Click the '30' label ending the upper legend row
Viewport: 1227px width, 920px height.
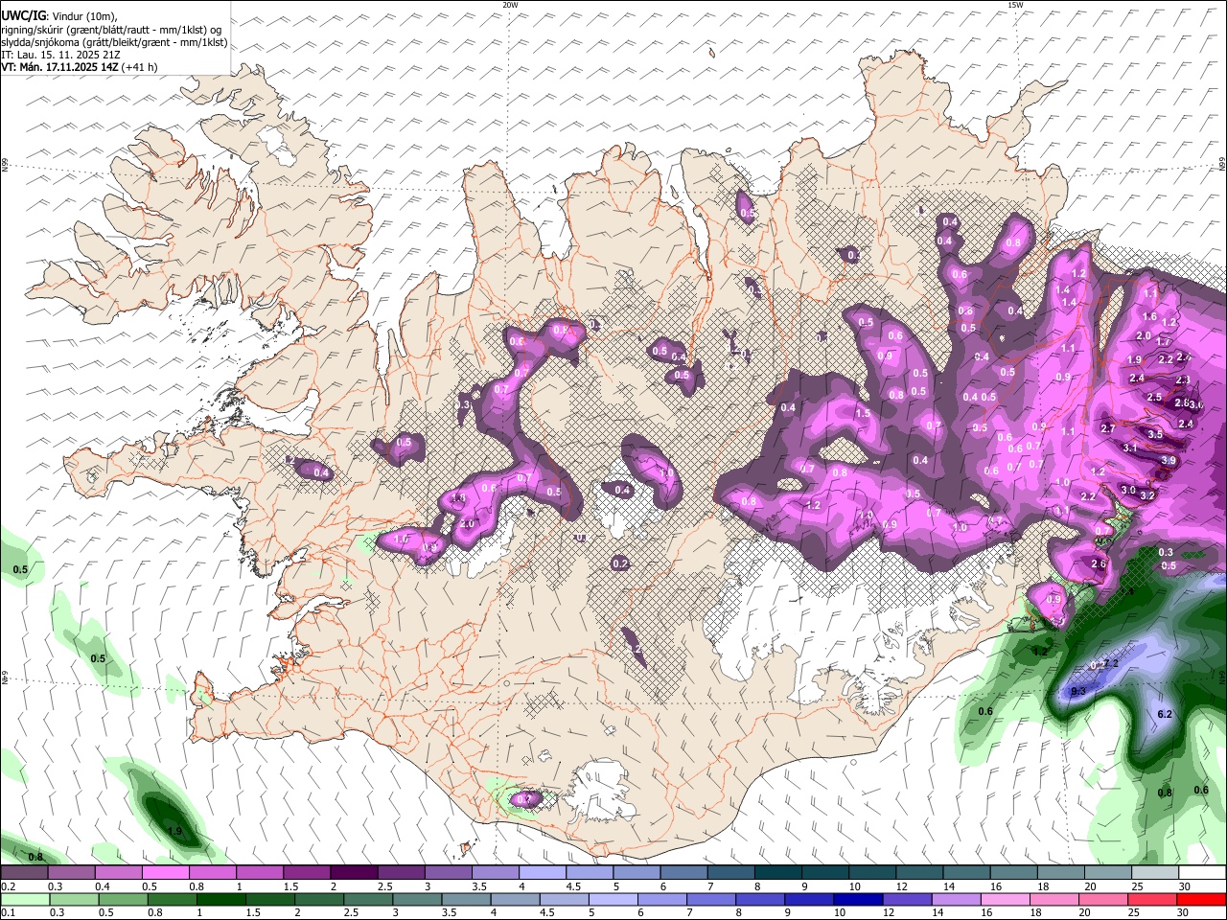pos(1184,886)
